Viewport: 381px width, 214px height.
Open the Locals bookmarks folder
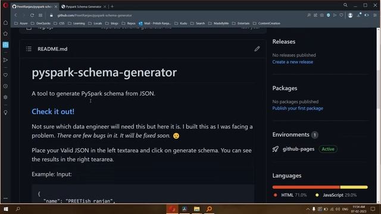coord(95,23)
